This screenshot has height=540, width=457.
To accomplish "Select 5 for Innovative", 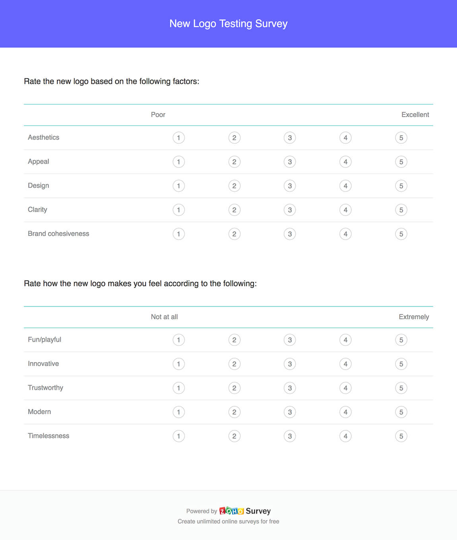I will (401, 364).
